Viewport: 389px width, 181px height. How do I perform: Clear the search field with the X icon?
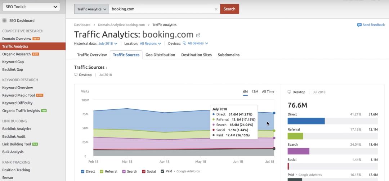(x=216, y=9)
